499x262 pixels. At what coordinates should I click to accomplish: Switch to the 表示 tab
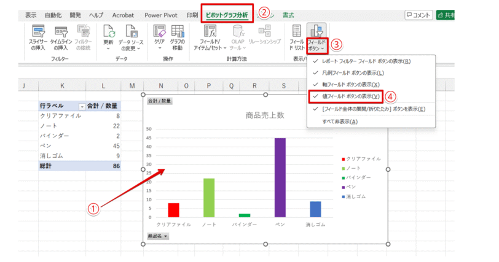(31, 15)
